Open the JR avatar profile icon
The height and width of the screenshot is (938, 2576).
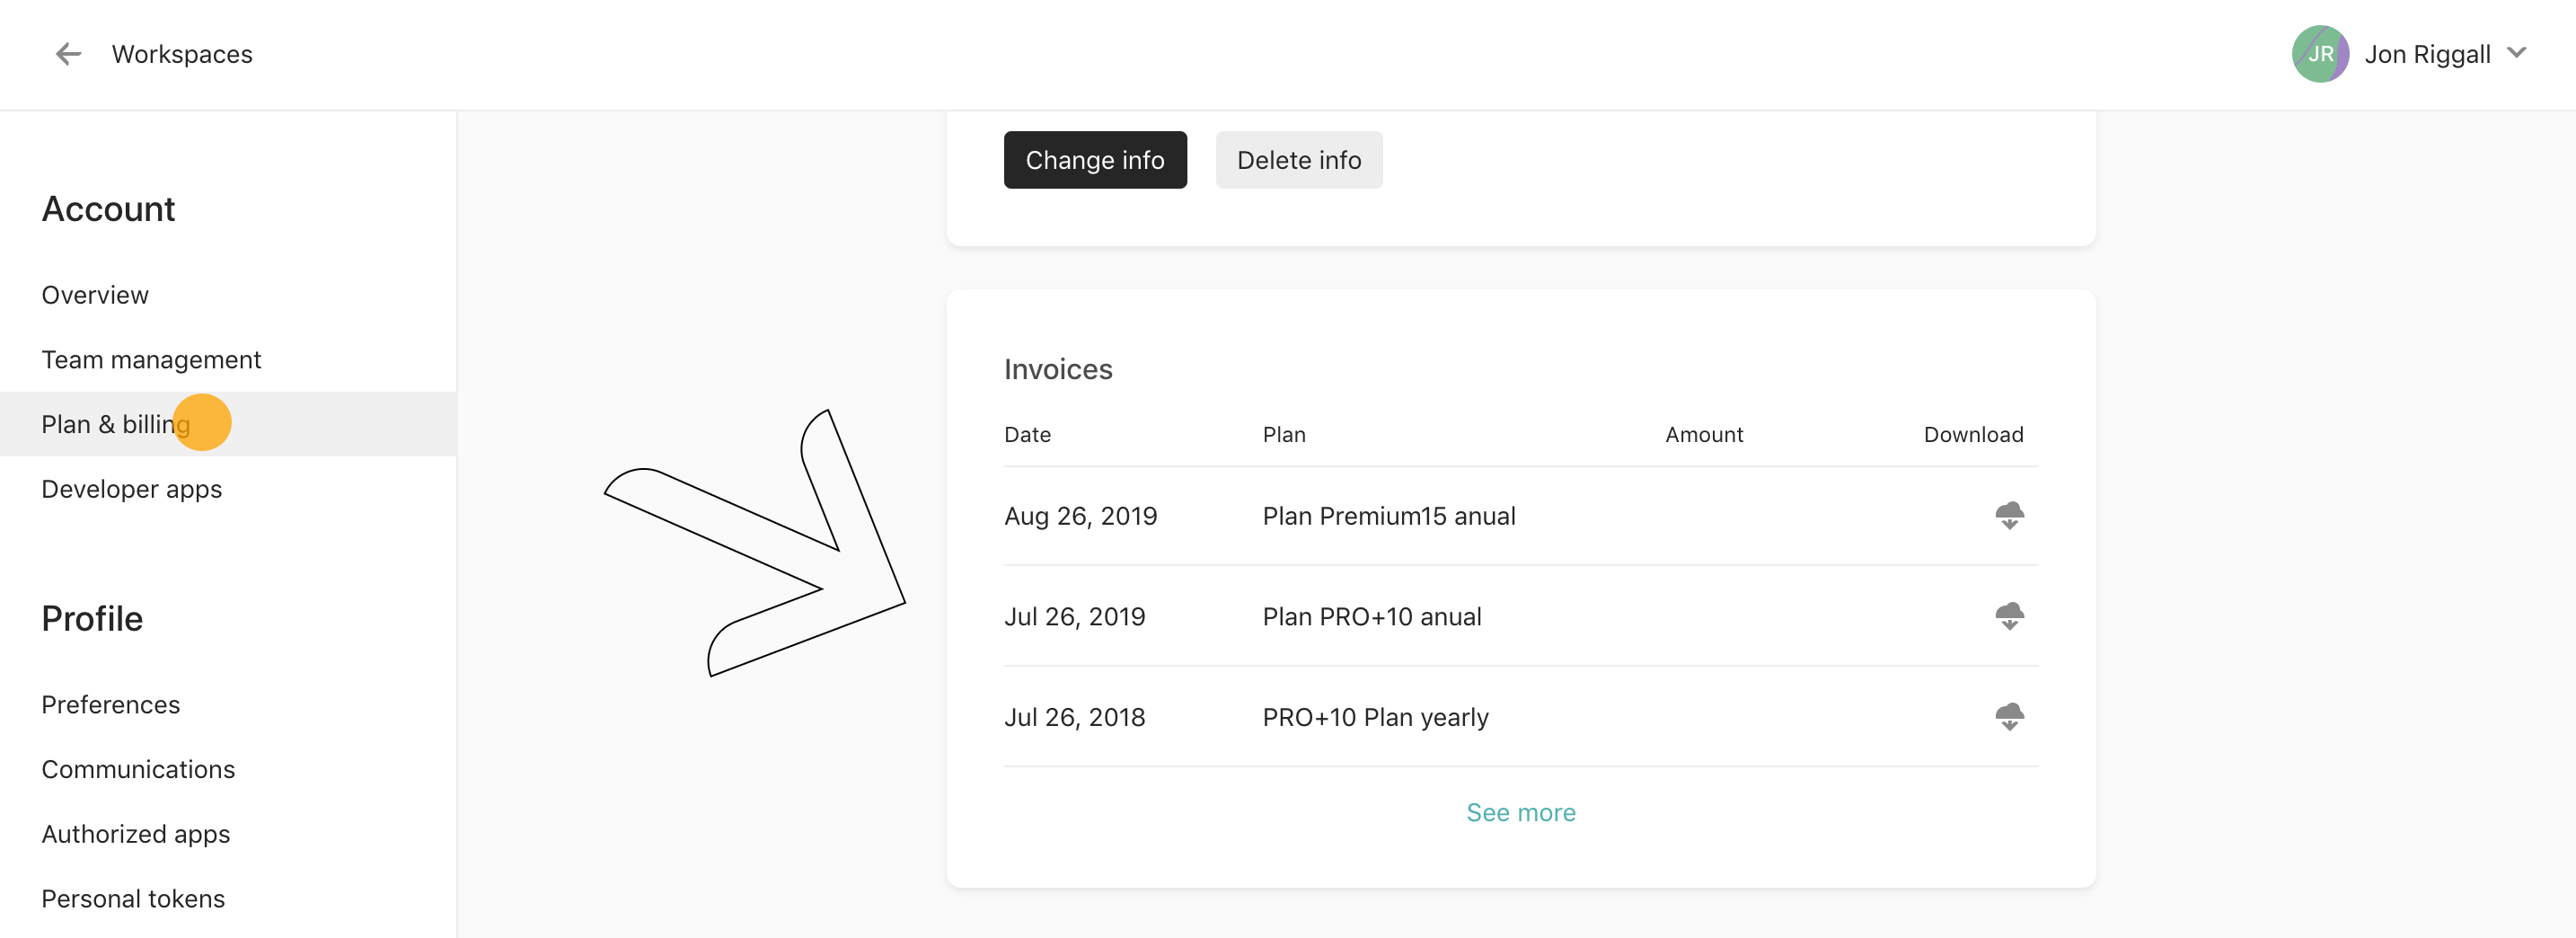point(2320,54)
